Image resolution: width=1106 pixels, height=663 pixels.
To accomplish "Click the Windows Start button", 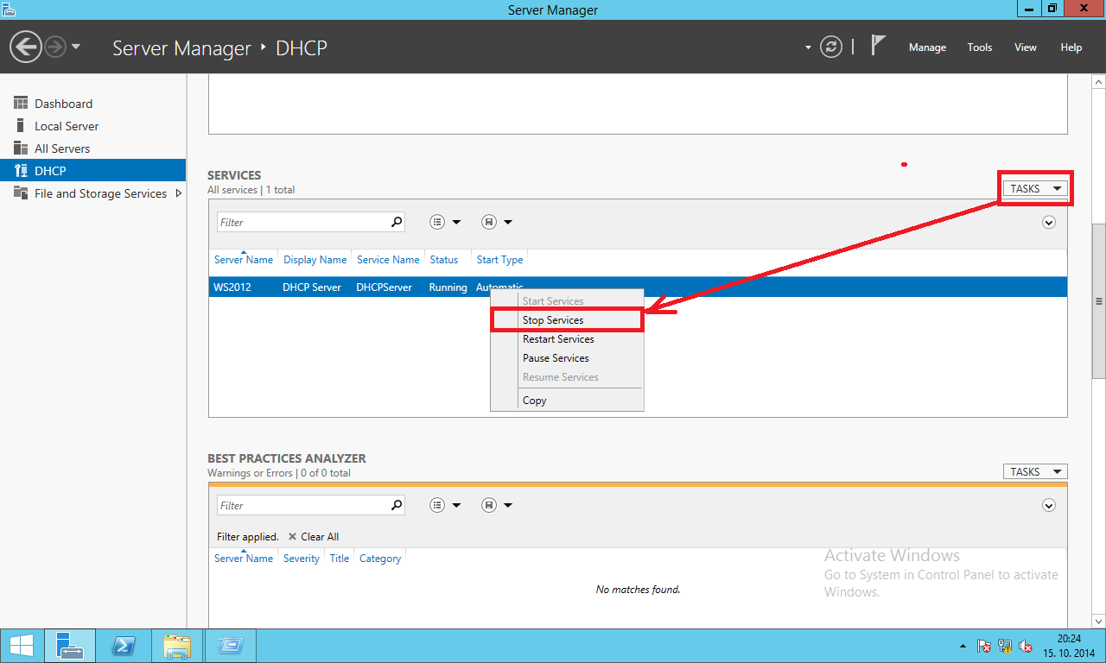I will 22,646.
